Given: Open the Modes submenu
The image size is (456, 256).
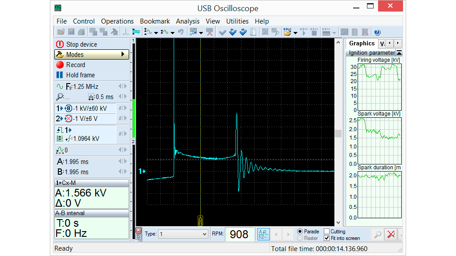Looking at the screenshot, I should pos(91,55).
